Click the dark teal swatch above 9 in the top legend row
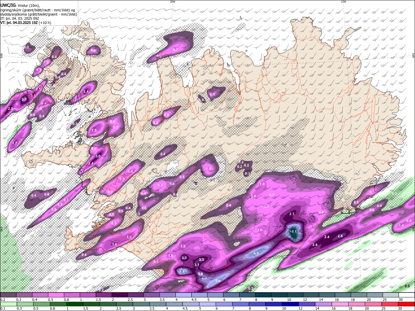The height and width of the screenshot is (311, 415). point(263,295)
